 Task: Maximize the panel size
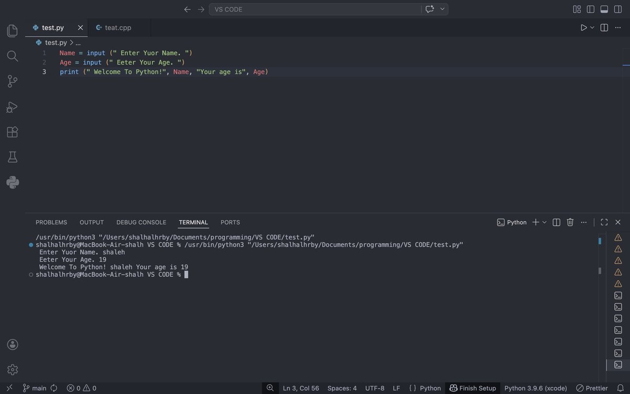point(604,222)
